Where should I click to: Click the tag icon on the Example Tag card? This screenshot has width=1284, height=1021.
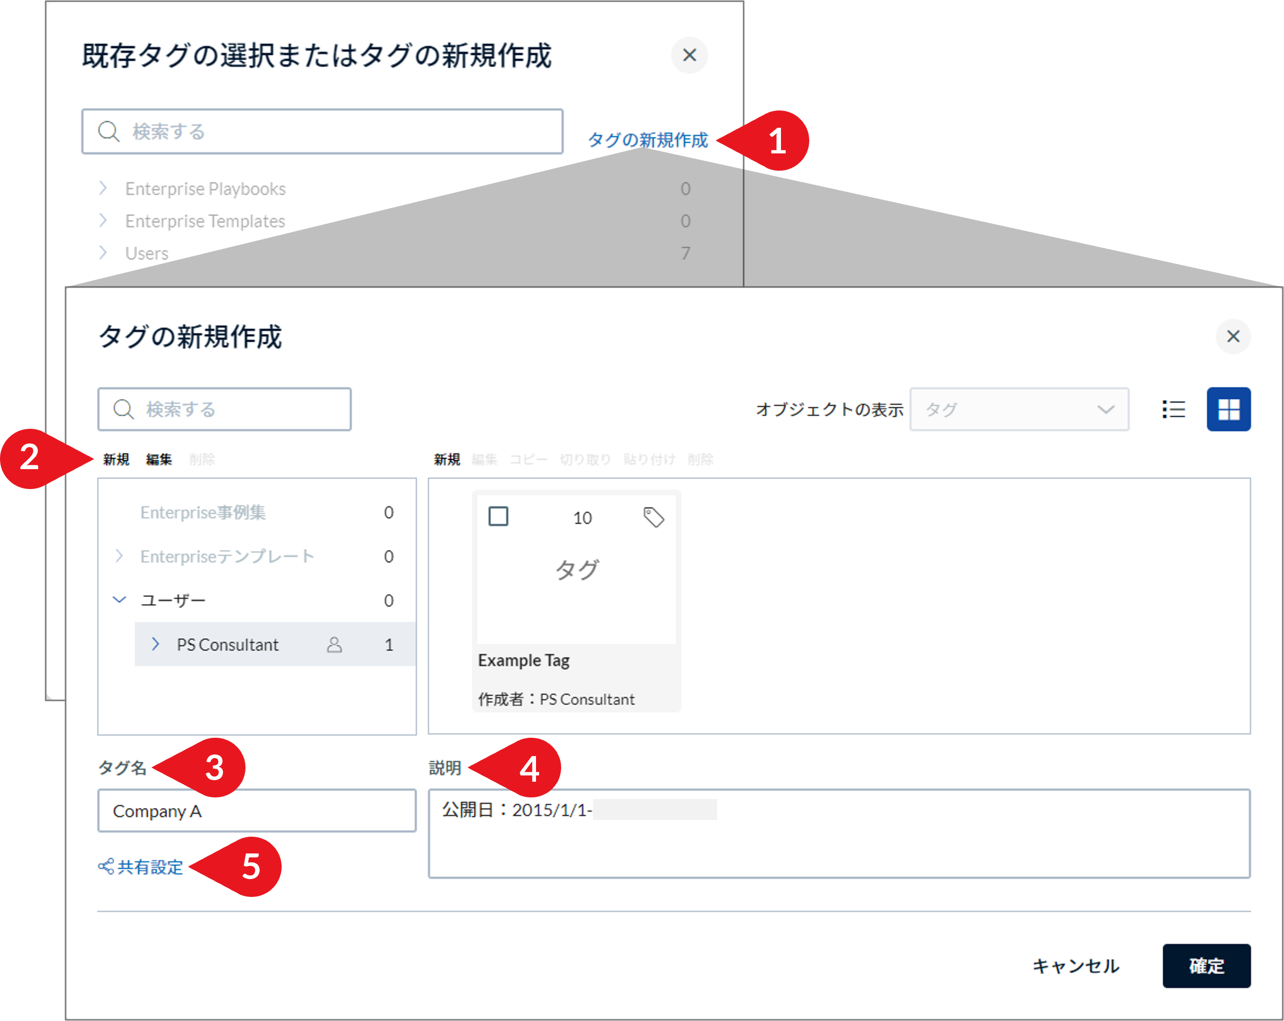coord(654,518)
